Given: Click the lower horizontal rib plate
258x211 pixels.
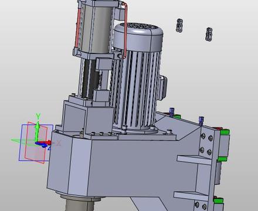Looking at the screenshot, I should point(191,196).
